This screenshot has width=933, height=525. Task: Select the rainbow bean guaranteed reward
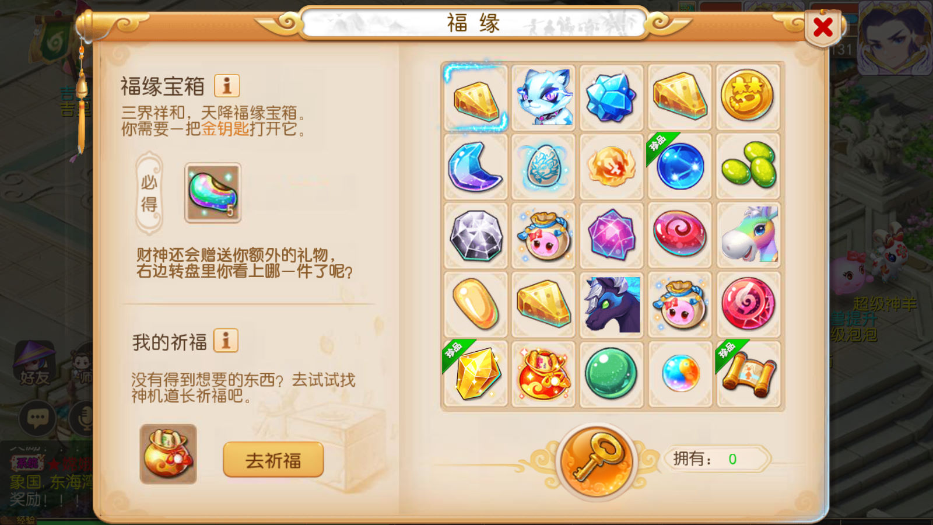pyautogui.click(x=213, y=193)
